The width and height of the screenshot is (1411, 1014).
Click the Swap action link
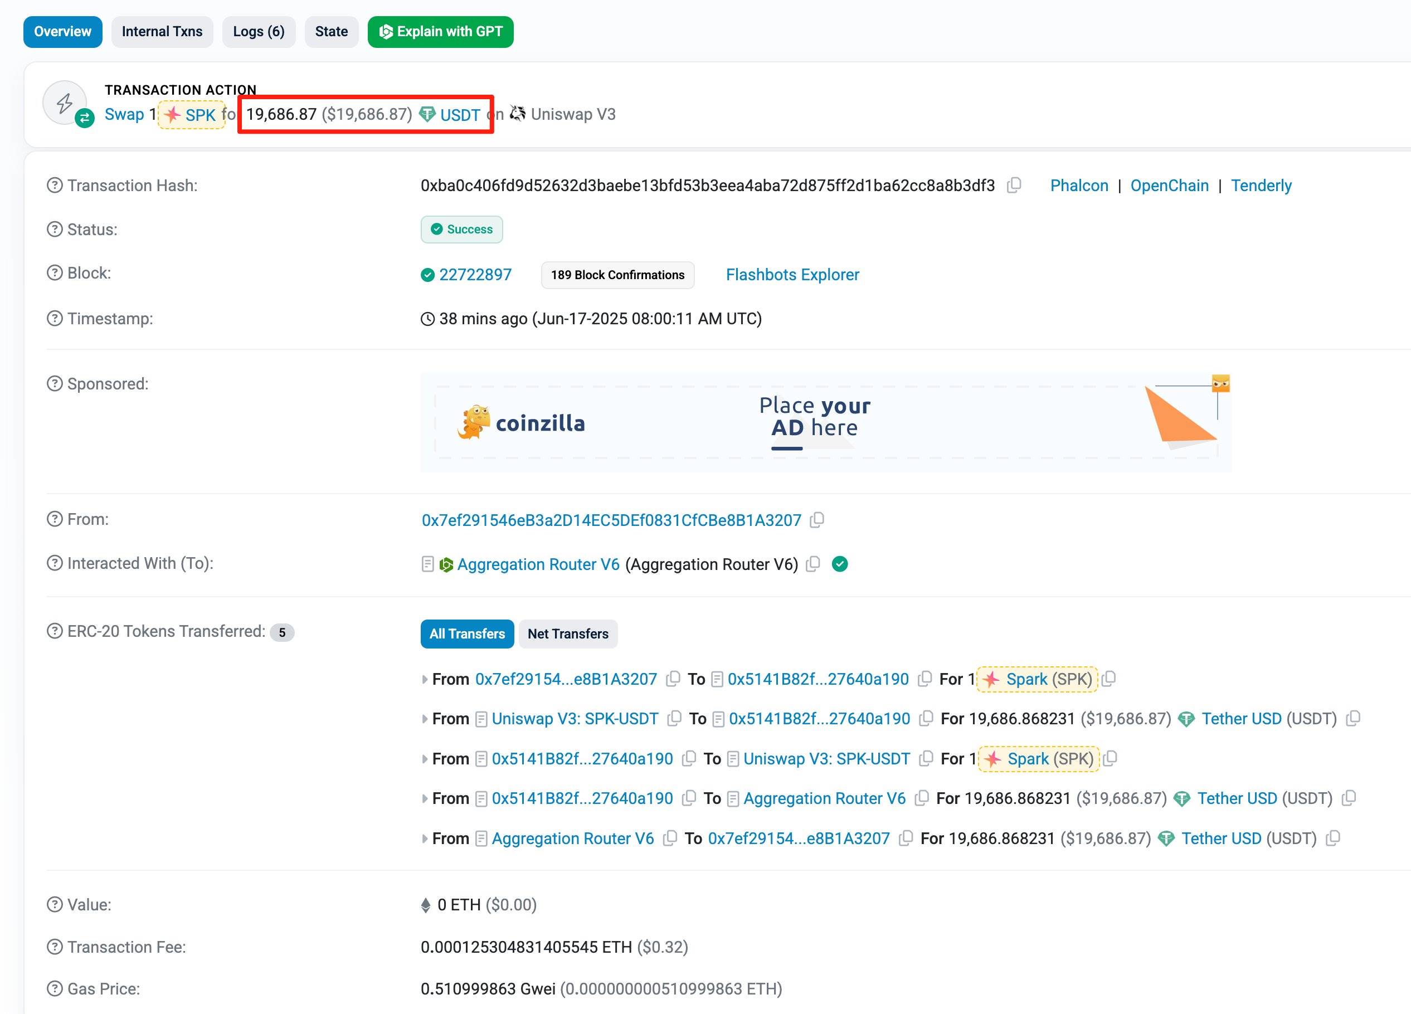(124, 114)
